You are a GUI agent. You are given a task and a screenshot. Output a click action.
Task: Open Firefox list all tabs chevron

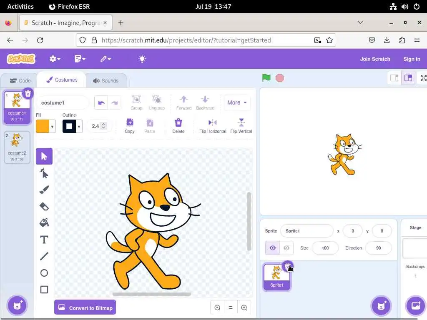point(360,22)
